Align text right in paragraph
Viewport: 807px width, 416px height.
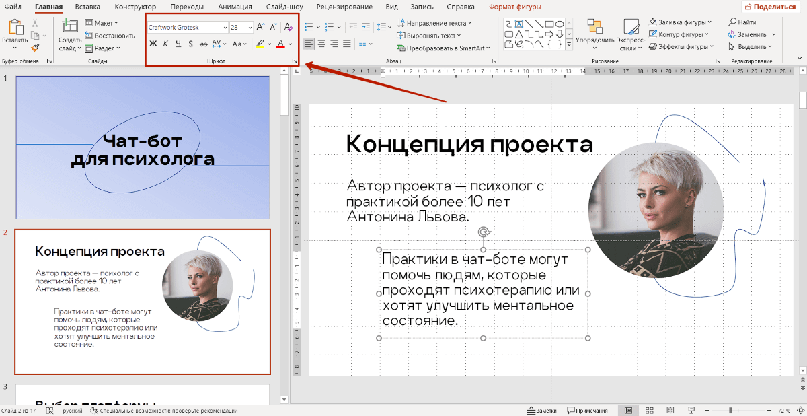[334, 44]
